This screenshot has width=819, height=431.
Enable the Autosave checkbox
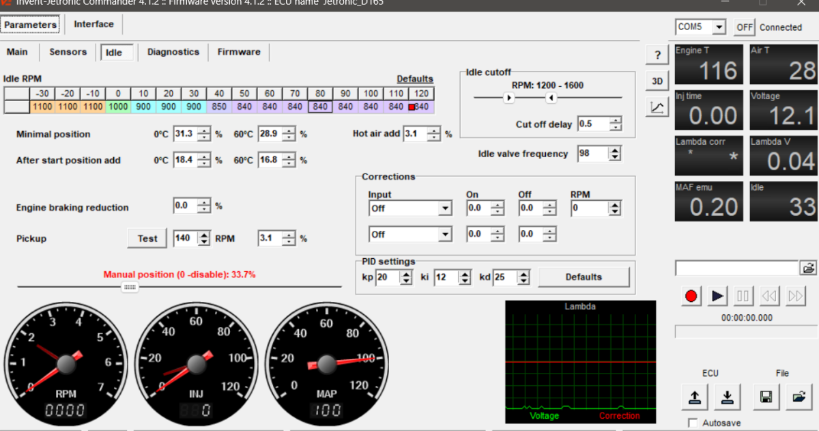coord(693,423)
